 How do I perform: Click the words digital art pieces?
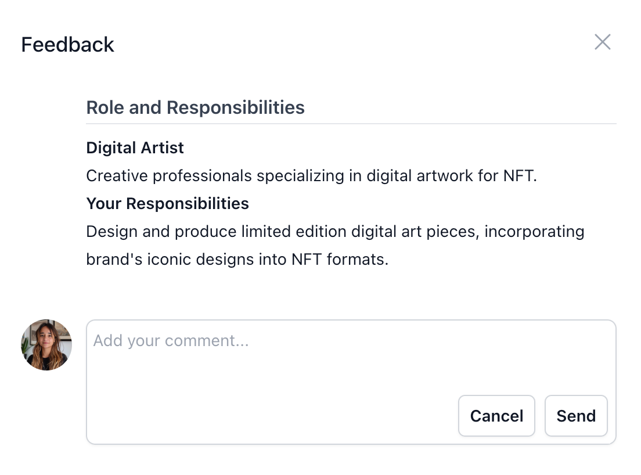pos(415,232)
